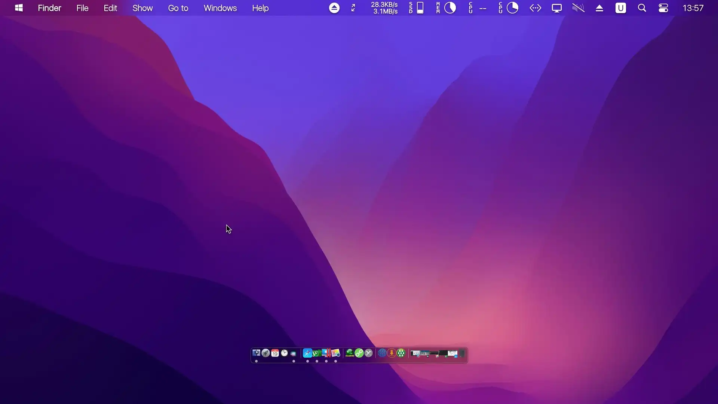
Task: Click the clock showing 13:57
Action: tap(693, 8)
